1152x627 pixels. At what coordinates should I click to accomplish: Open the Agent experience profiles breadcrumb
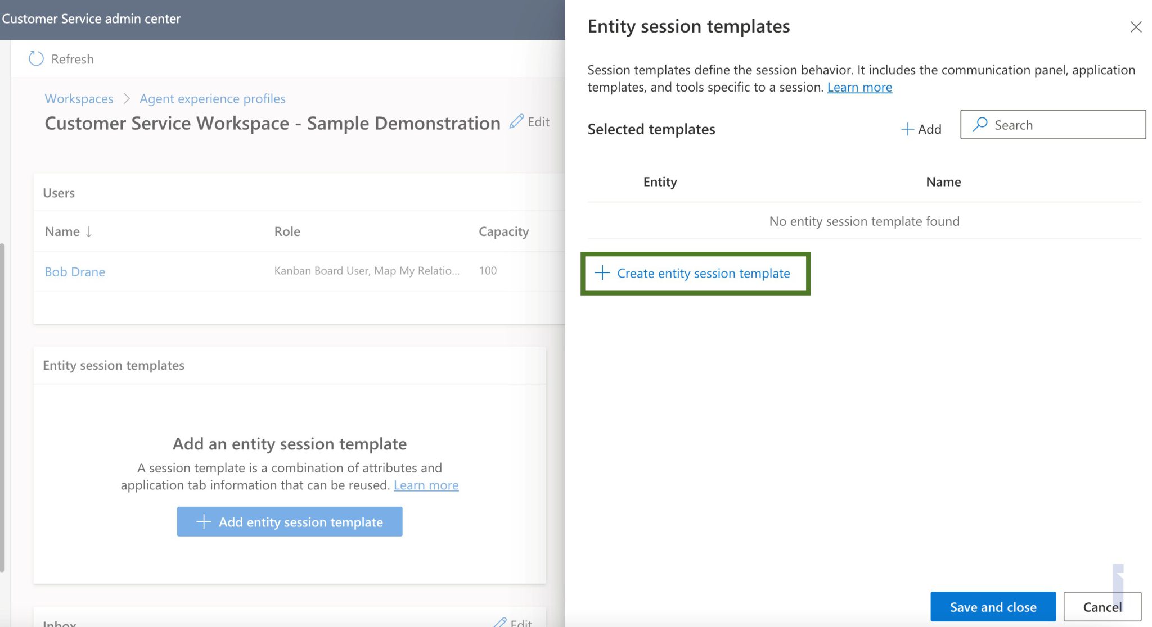pyautogui.click(x=212, y=98)
